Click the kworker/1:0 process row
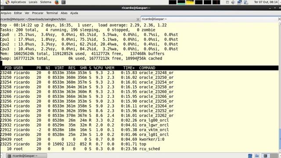This screenshot has height=158, width=281. [x=82, y=139]
